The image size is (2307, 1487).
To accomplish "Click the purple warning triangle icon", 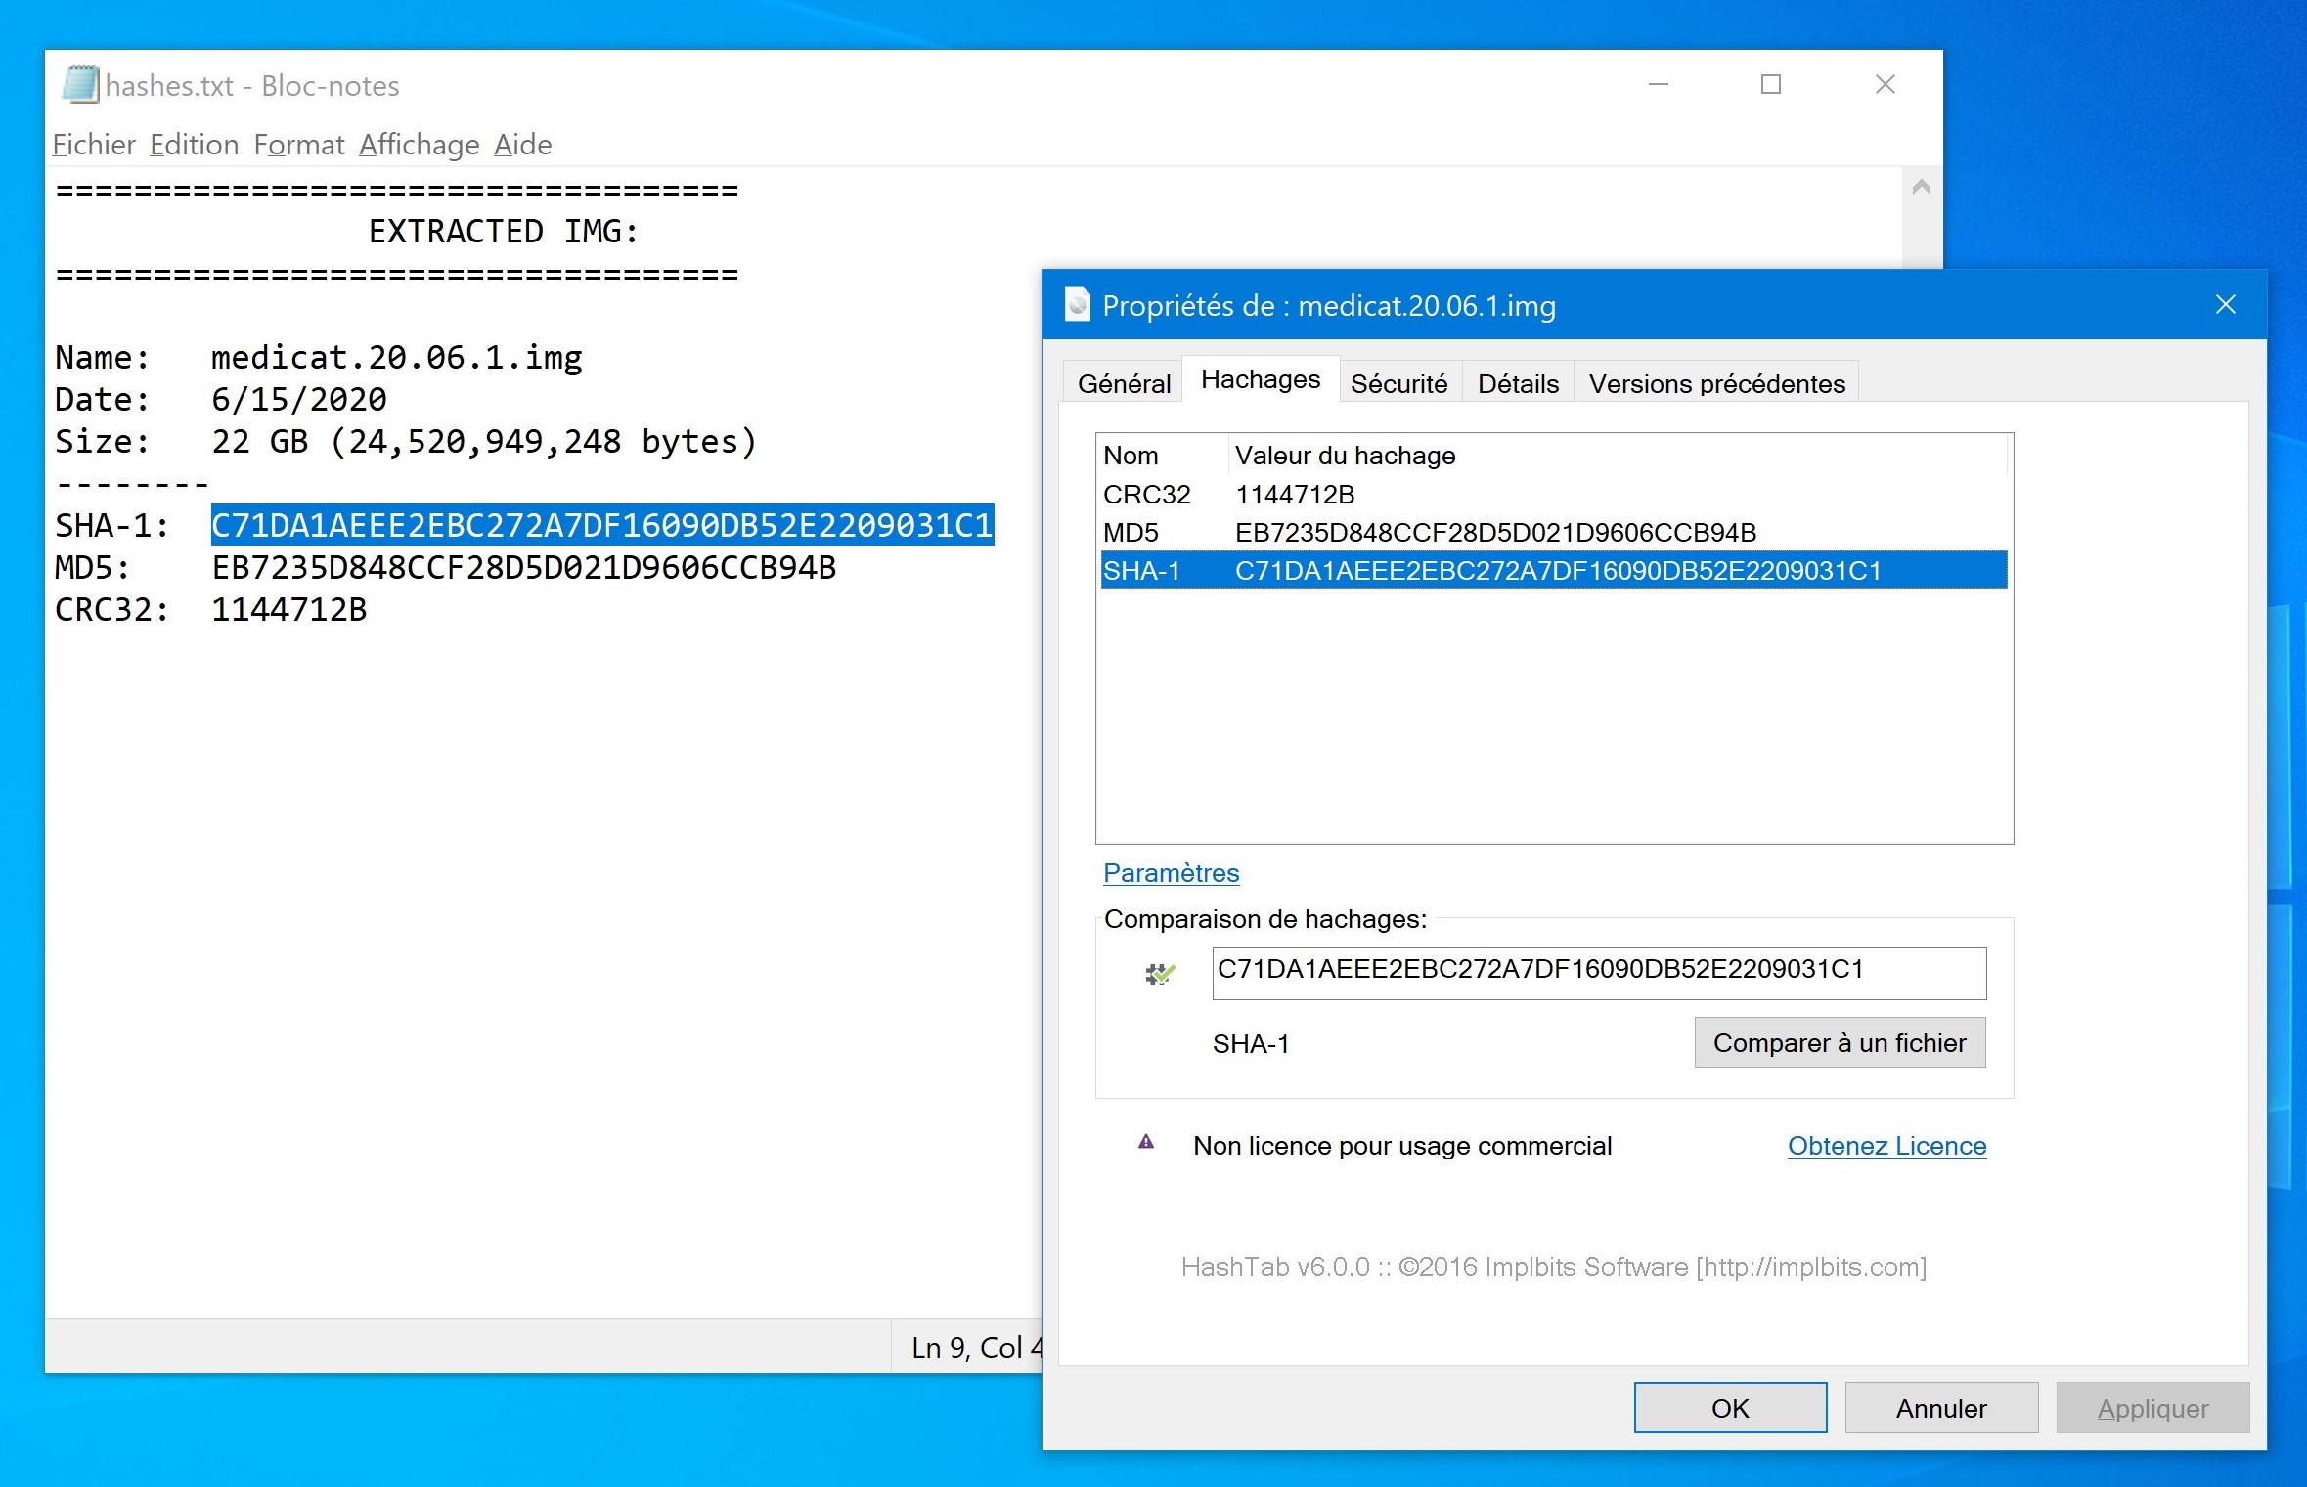I will click(1146, 1142).
